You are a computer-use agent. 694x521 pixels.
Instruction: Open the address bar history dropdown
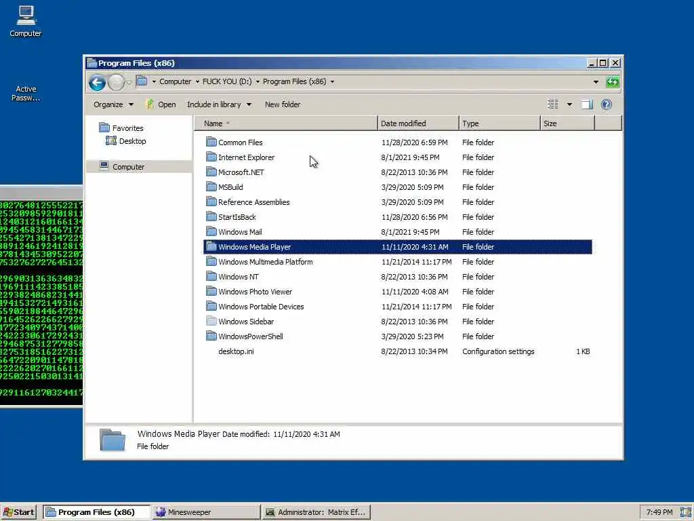(x=596, y=82)
